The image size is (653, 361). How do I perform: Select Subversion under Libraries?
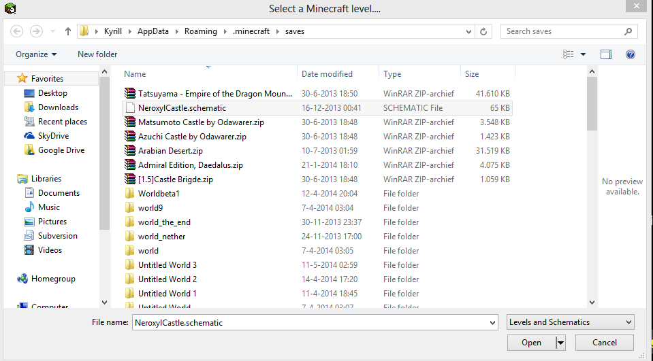[58, 236]
